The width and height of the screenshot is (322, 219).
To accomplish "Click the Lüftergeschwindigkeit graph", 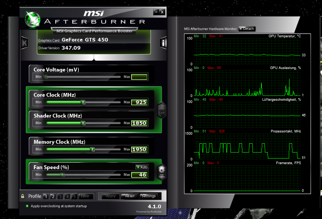I will pyautogui.click(x=247, y=115).
